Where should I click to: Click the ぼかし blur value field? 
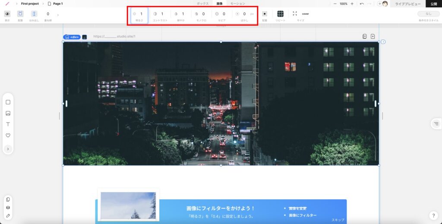[244, 14]
